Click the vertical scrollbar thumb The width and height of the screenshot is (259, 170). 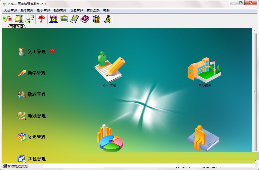point(254,92)
